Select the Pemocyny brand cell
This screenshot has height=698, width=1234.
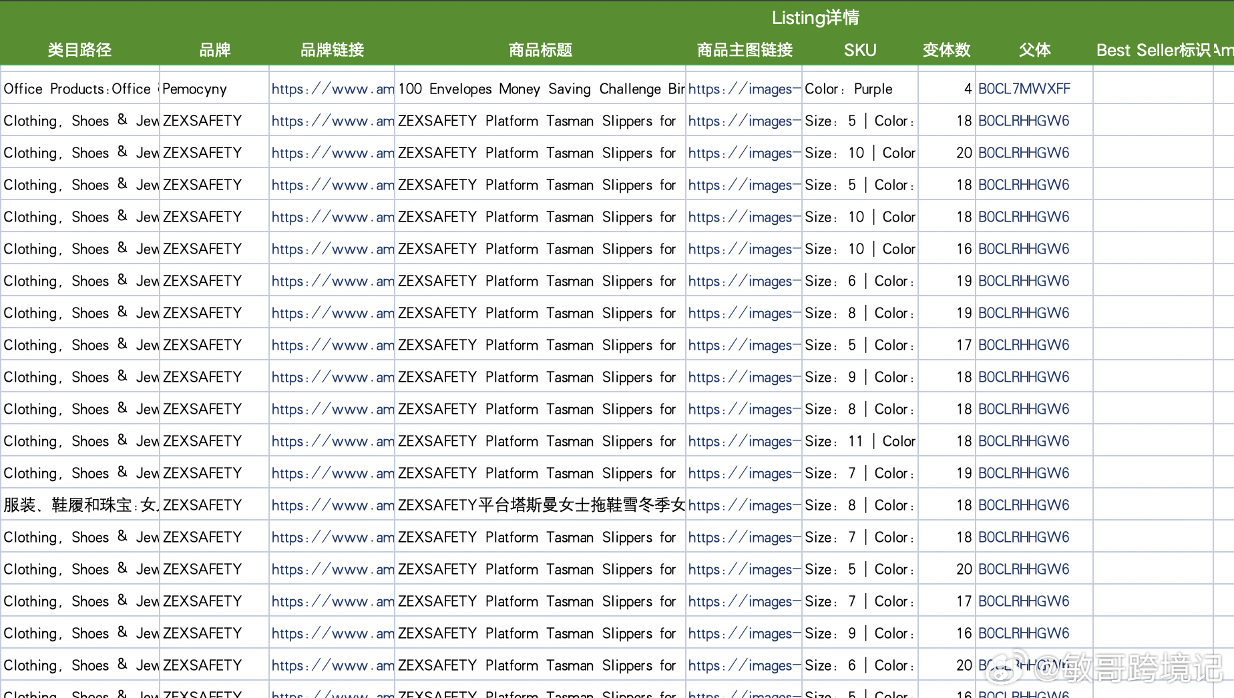pos(214,89)
